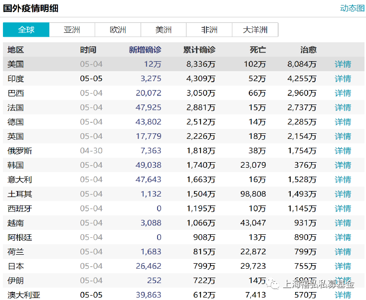This screenshot has height=300, width=366.
Task: Click the 日本 region name
Action: coord(15,266)
